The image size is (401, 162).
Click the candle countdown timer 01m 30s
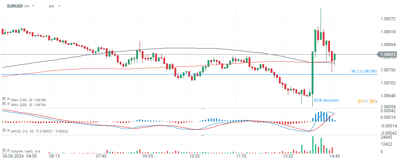pos(368,101)
